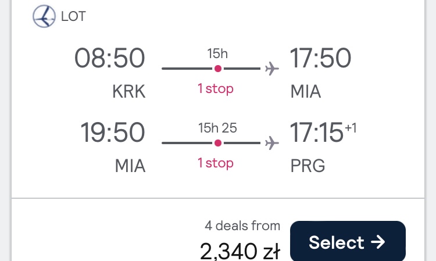Click the red stop dot on return flight
Image resolution: width=436 pixels, height=261 pixels.
218,143
